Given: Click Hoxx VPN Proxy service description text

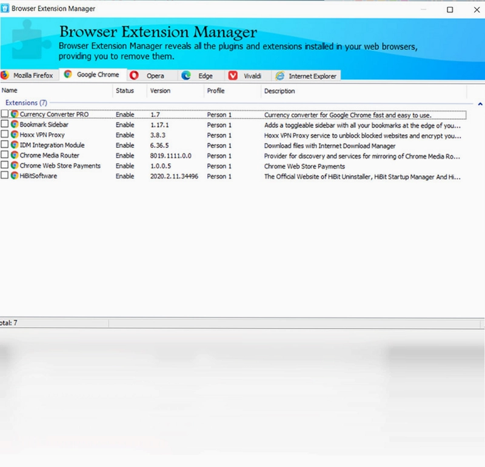Looking at the screenshot, I should pyautogui.click(x=363, y=136).
